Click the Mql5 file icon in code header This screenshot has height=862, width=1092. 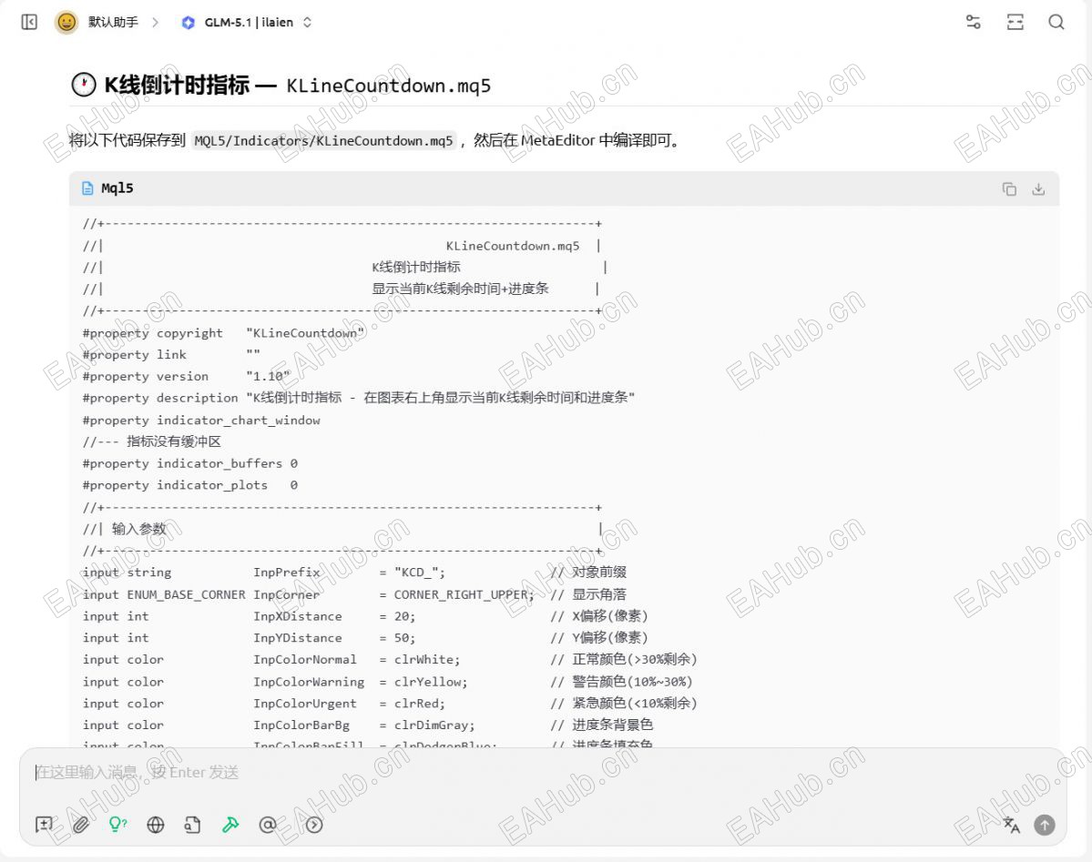tap(87, 188)
